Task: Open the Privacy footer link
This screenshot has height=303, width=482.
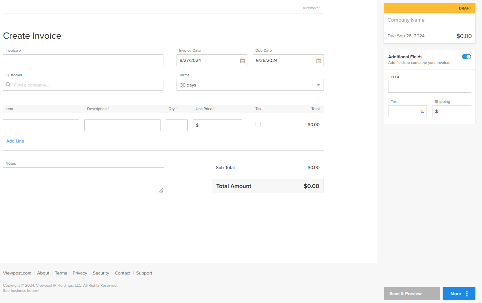Action: (x=80, y=273)
